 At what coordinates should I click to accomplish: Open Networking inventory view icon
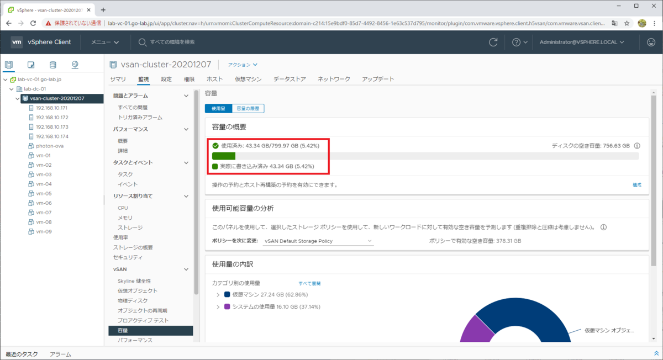pos(75,65)
